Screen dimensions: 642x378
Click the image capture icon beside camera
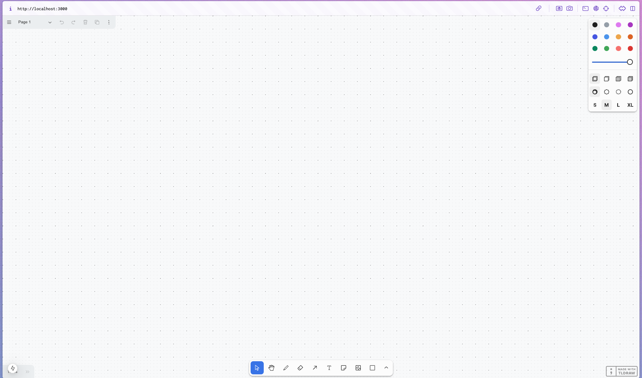point(559,8)
